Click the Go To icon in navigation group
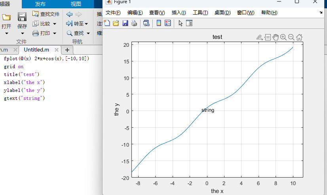327x195 pixels. click(x=69, y=23)
